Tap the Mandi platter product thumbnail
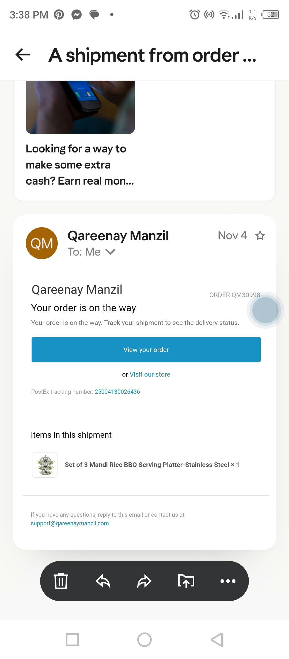The height and width of the screenshot is (659, 289). [45, 465]
